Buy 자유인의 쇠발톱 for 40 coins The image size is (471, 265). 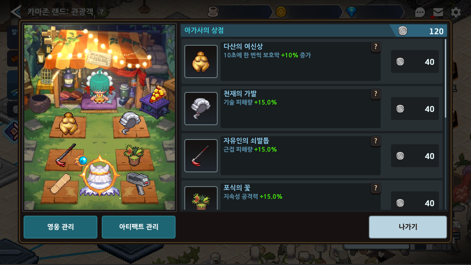point(415,156)
